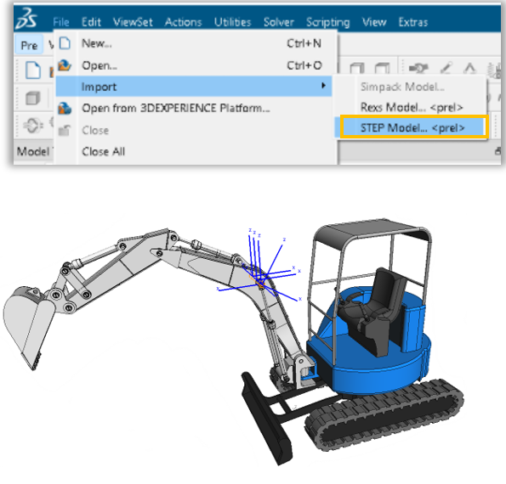Image resolution: width=506 pixels, height=484 pixels.
Task: Click the Model Tree panel header
Action: (x=33, y=151)
